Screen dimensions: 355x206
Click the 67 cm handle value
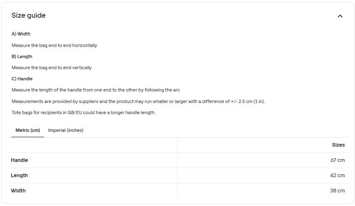click(337, 160)
